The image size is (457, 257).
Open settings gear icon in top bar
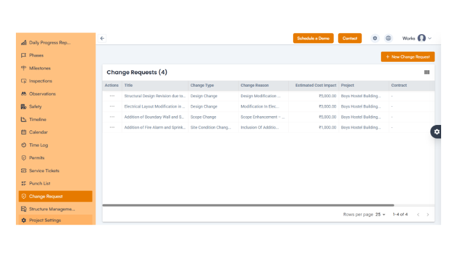375,38
